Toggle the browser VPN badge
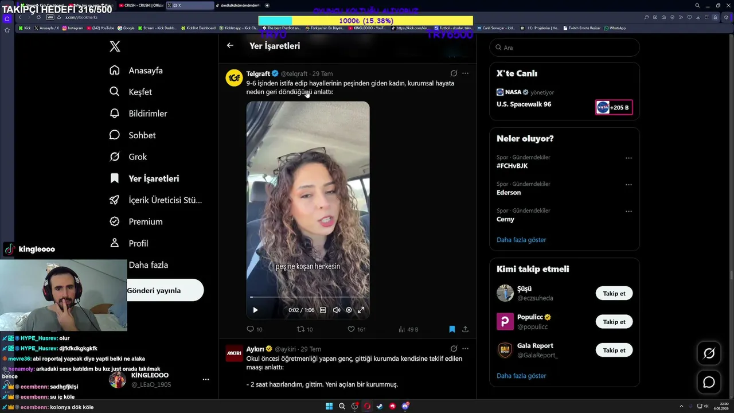The width and height of the screenshot is (734, 413). click(50, 17)
